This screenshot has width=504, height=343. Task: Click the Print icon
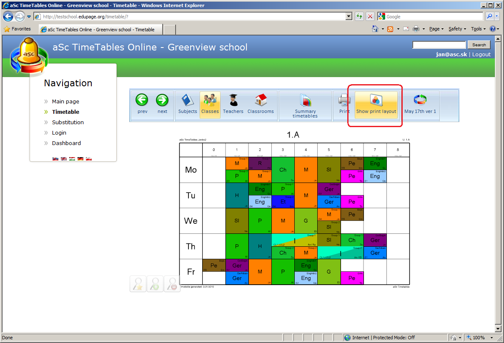point(344,100)
